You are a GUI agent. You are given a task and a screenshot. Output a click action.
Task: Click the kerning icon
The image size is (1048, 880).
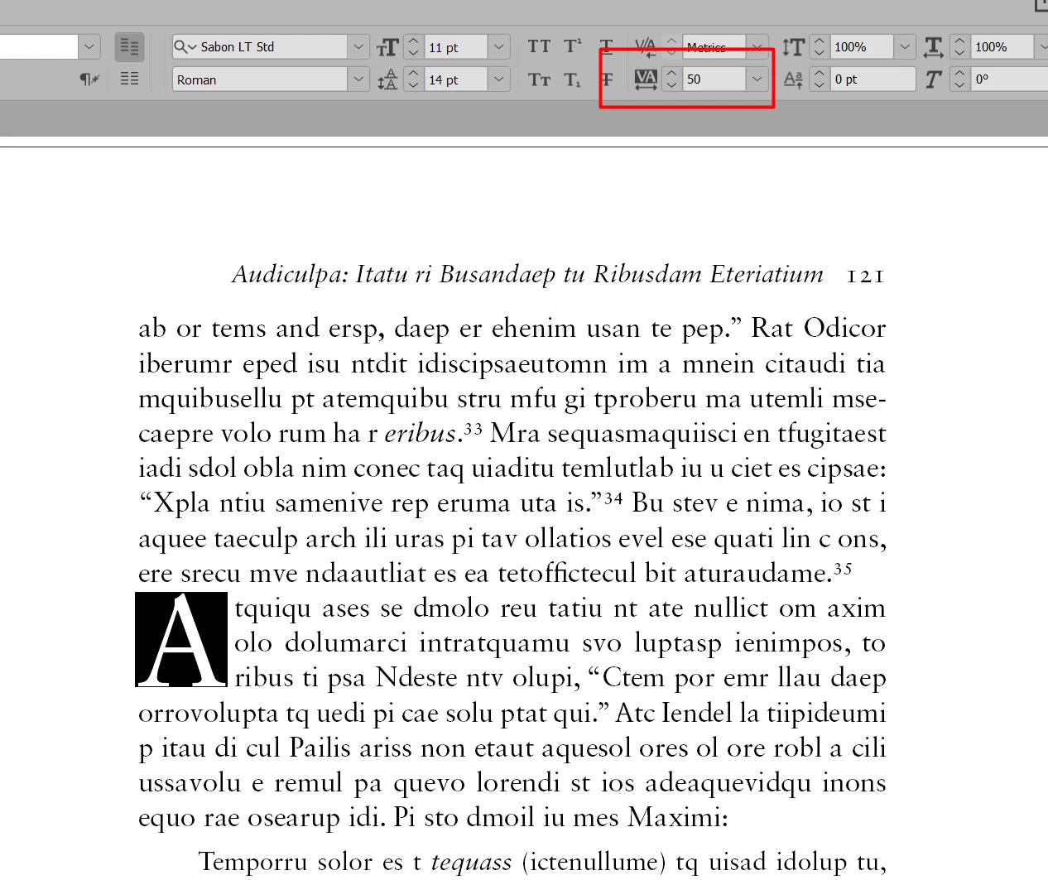coord(645,47)
